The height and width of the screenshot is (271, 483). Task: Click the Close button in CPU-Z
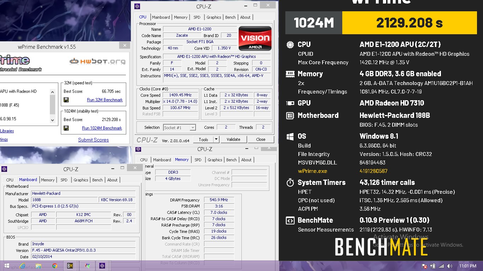point(261,139)
